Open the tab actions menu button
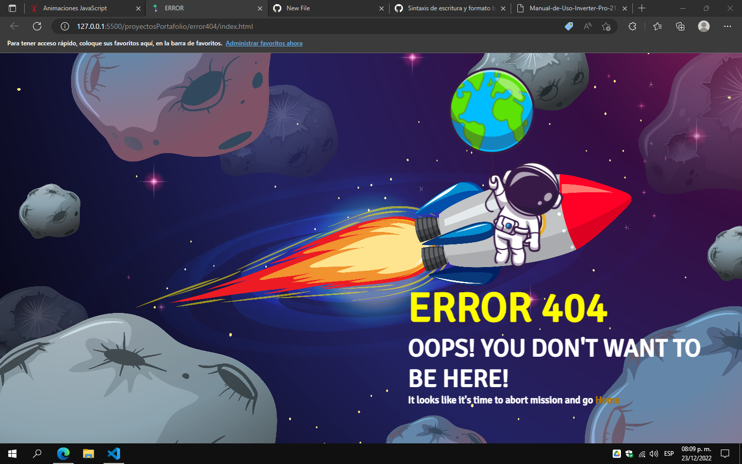The width and height of the screenshot is (742, 464). pos(12,8)
